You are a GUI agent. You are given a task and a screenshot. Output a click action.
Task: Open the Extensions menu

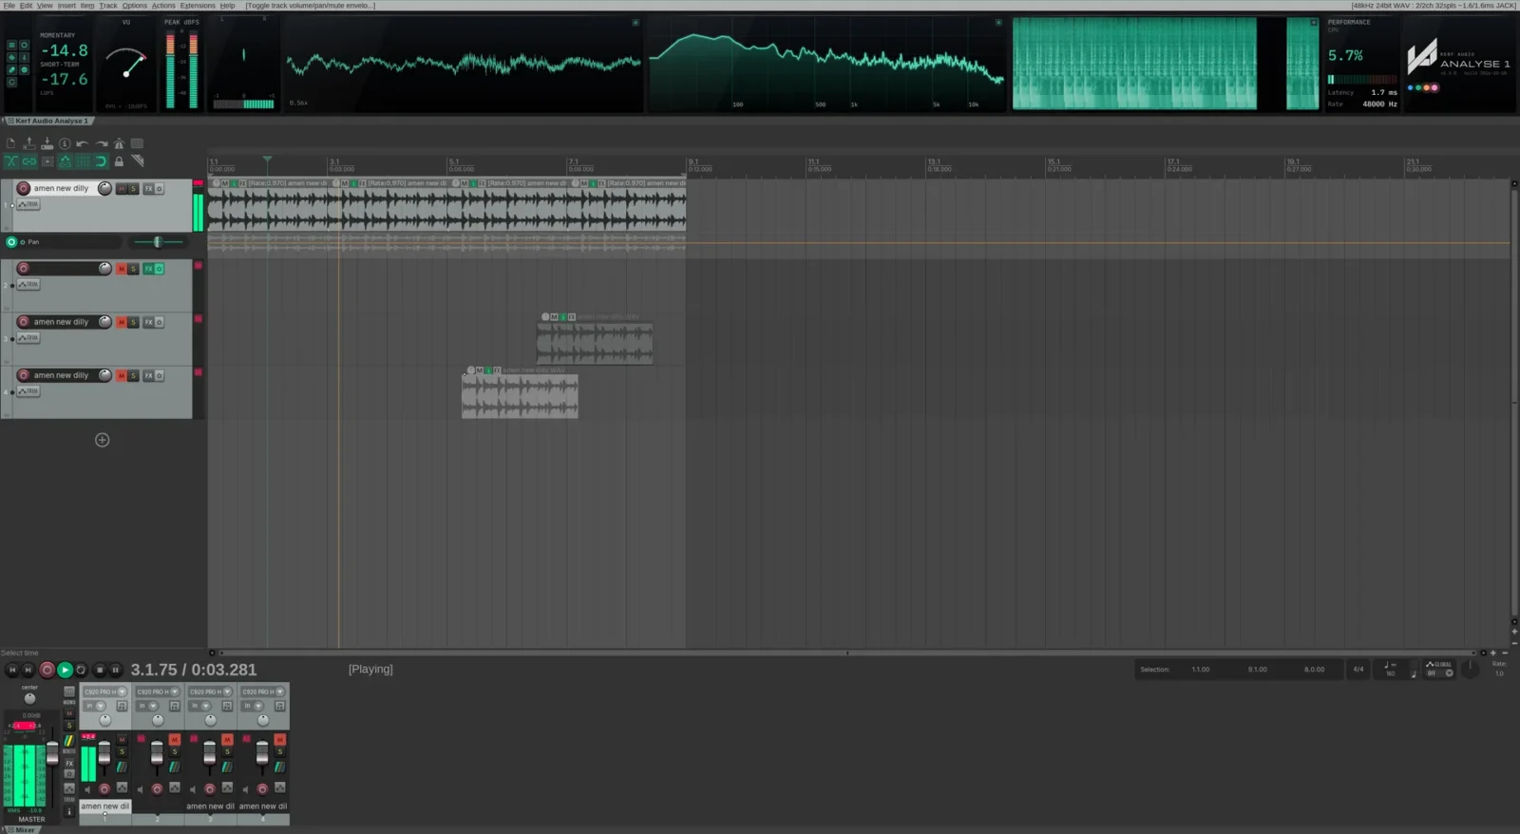point(198,6)
